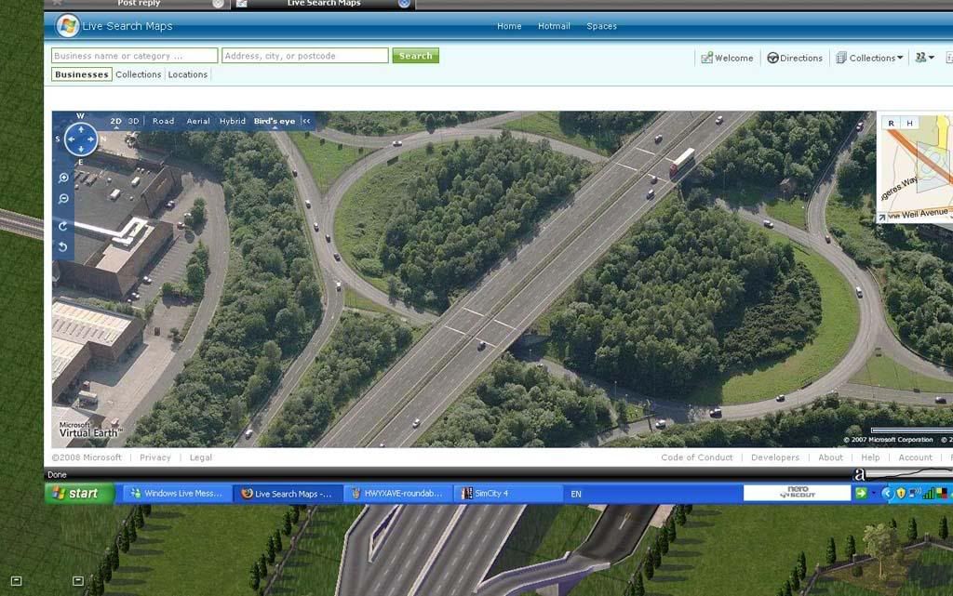953x596 pixels.
Task: Click the Windows logo beside Live Search Maps
Action: (x=67, y=25)
